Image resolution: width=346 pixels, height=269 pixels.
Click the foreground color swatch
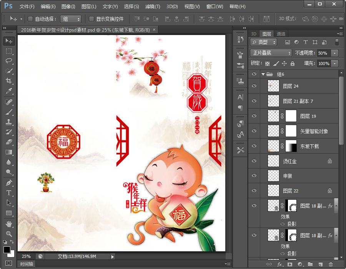point(7,249)
